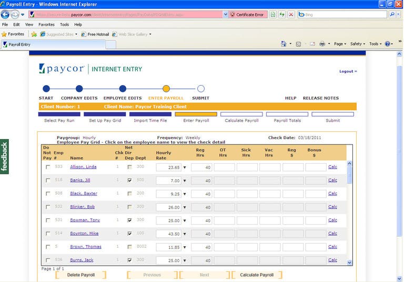Click the EMPLOYEE EDITS step circle
Image resolution: width=404 pixels, height=282 pixels.
(x=123, y=89)
